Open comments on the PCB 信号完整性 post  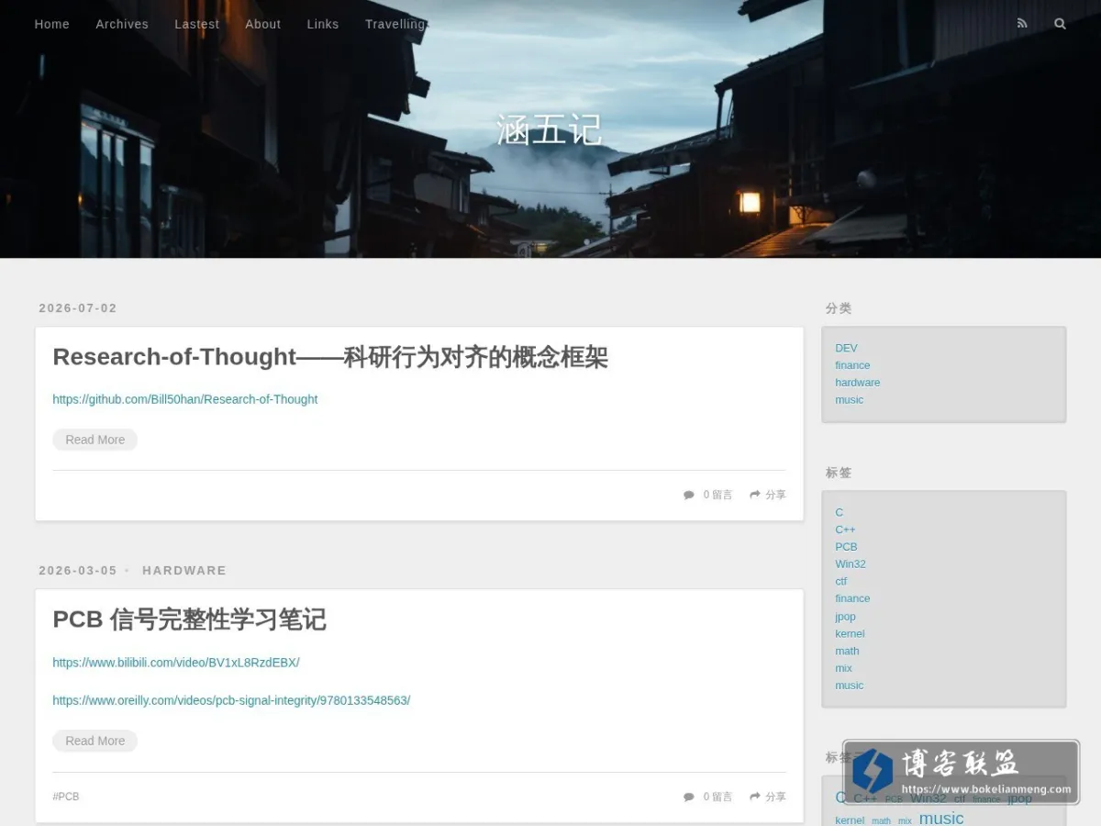(x=707, y=797)
